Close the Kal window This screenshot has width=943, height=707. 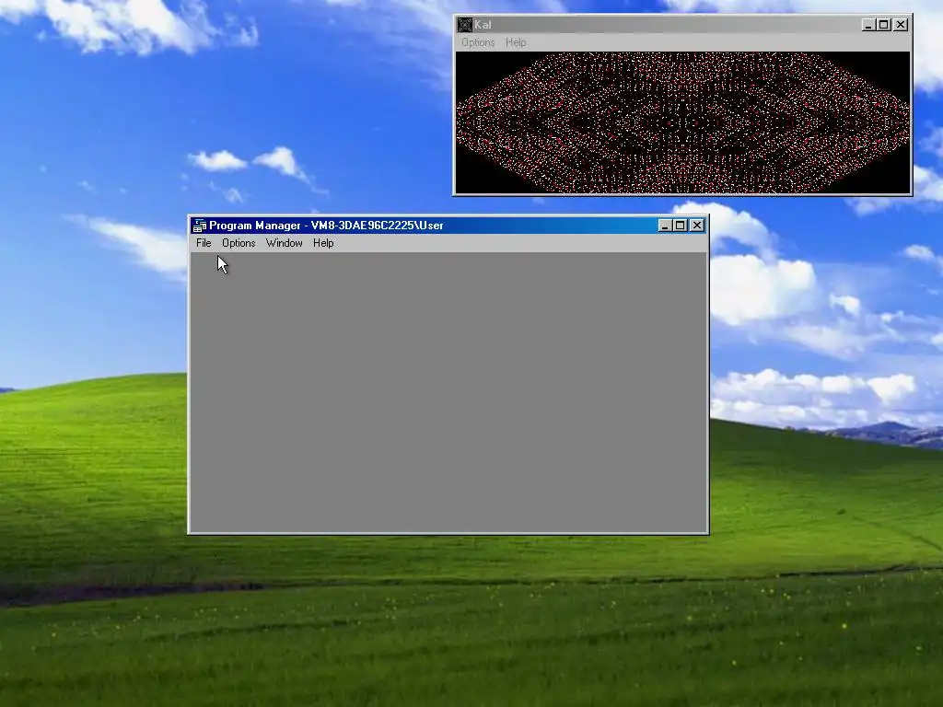tap(901, 25)
